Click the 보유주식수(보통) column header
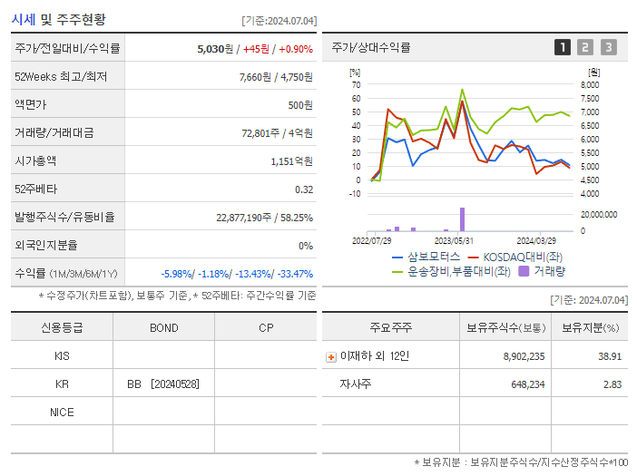This screenshot has height=476, width=637. coord(505,328)
